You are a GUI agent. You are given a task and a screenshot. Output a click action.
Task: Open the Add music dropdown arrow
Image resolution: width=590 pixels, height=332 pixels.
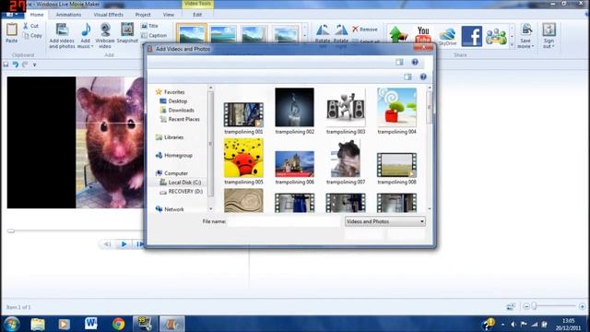[x=92, y=46]
